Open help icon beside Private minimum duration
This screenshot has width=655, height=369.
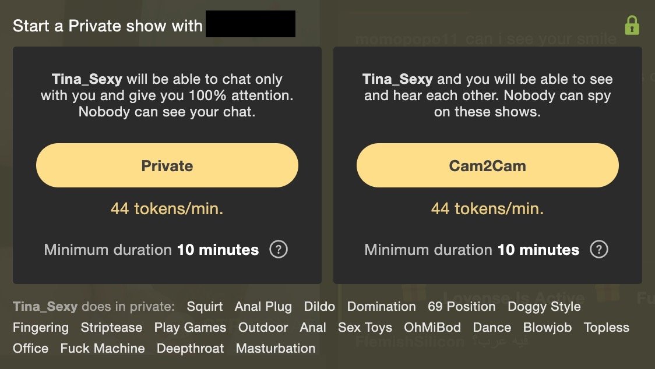279,250
